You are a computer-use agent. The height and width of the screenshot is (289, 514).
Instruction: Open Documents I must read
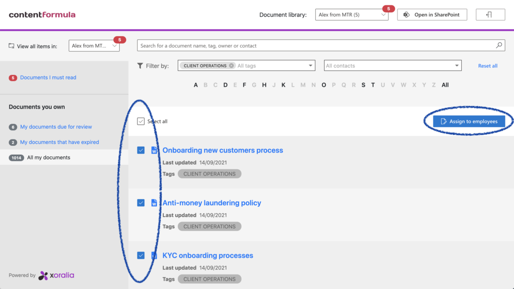click(48, 78)
